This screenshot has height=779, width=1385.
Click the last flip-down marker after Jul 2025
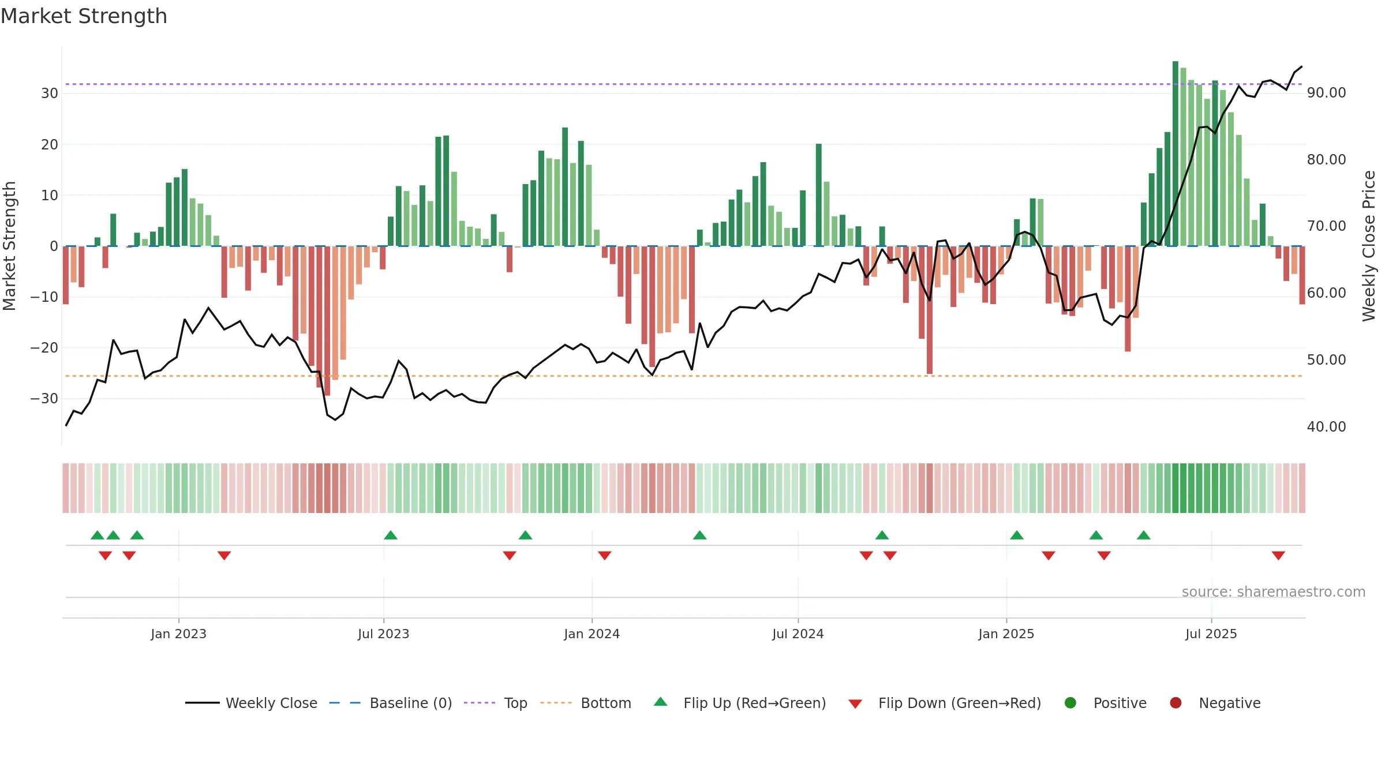(x=1278, y=556)
